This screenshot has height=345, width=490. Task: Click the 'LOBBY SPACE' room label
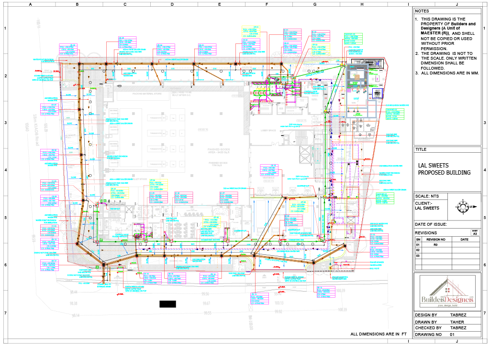tap(268, 130)
